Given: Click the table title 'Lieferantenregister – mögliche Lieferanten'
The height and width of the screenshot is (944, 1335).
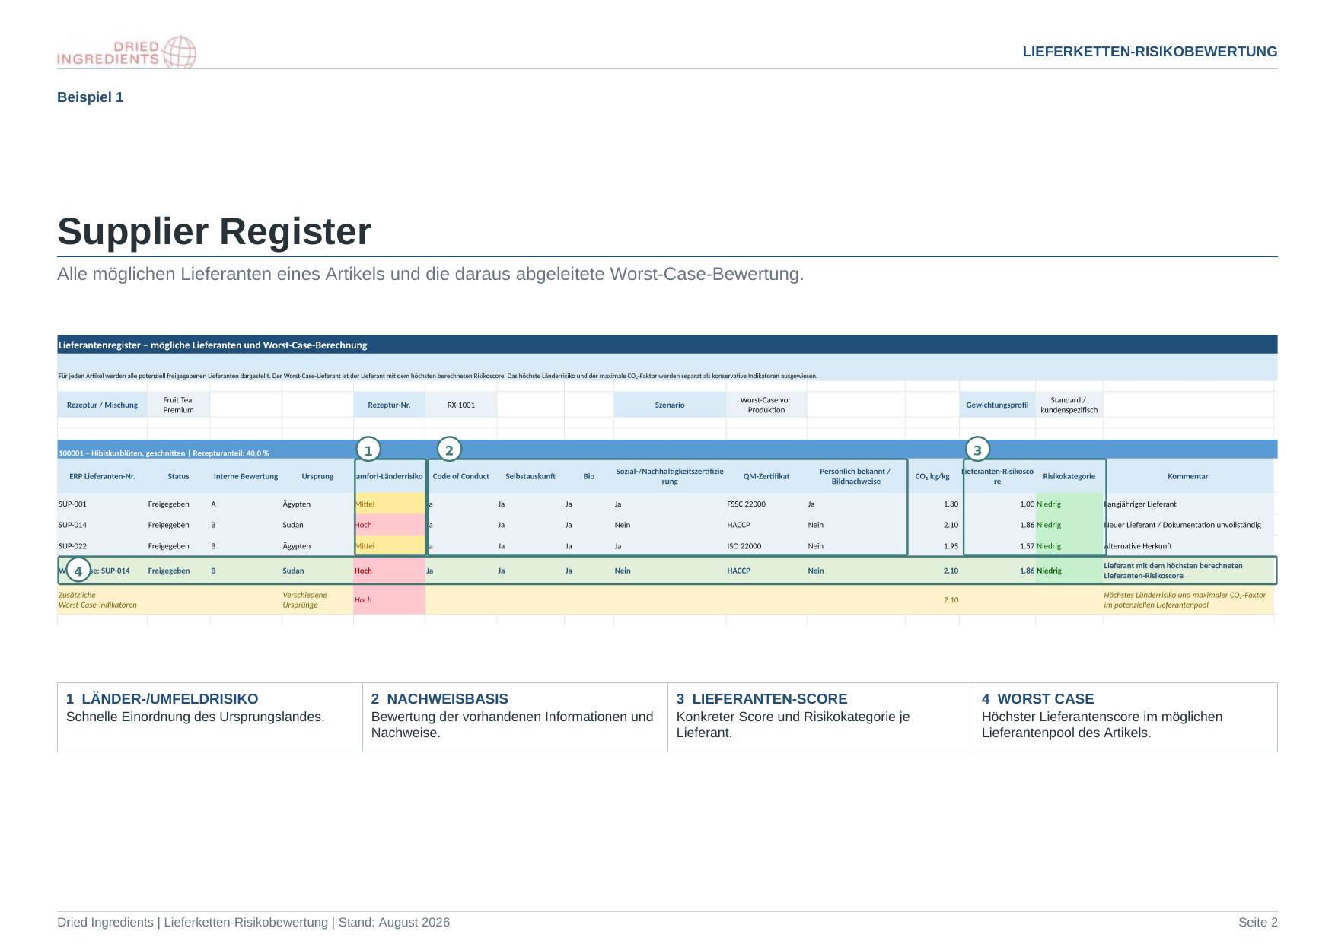Looking at the screenshot, I should [213, 345].
